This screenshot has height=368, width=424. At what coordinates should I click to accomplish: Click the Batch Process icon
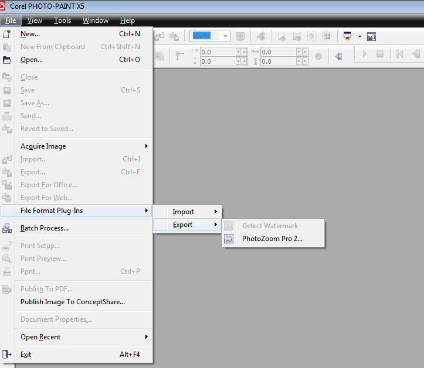click(7, 228)
